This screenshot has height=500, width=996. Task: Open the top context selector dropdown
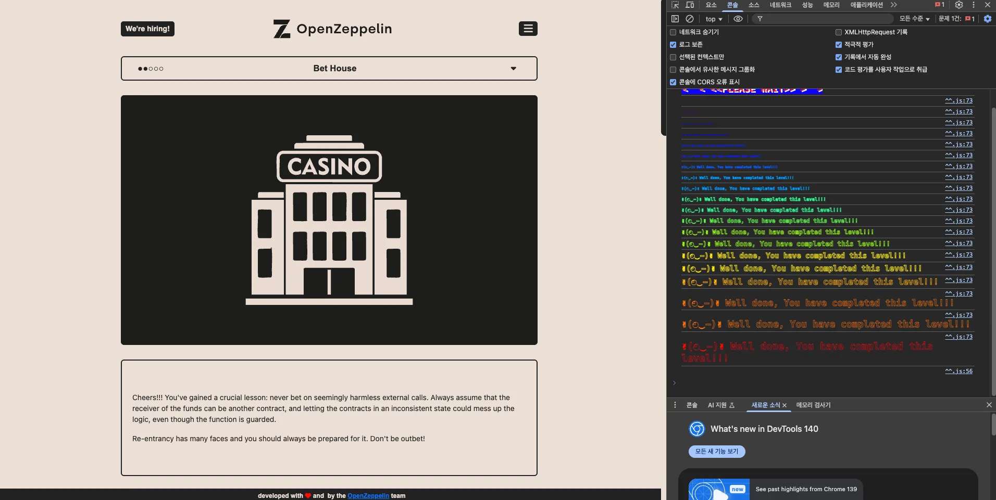[714, 19]
